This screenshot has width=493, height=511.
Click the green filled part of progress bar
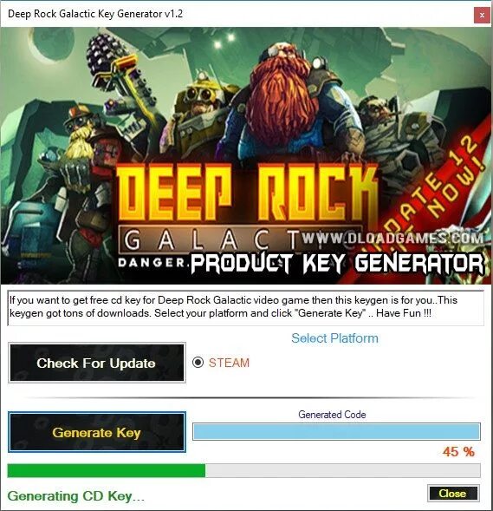[107, 470]
